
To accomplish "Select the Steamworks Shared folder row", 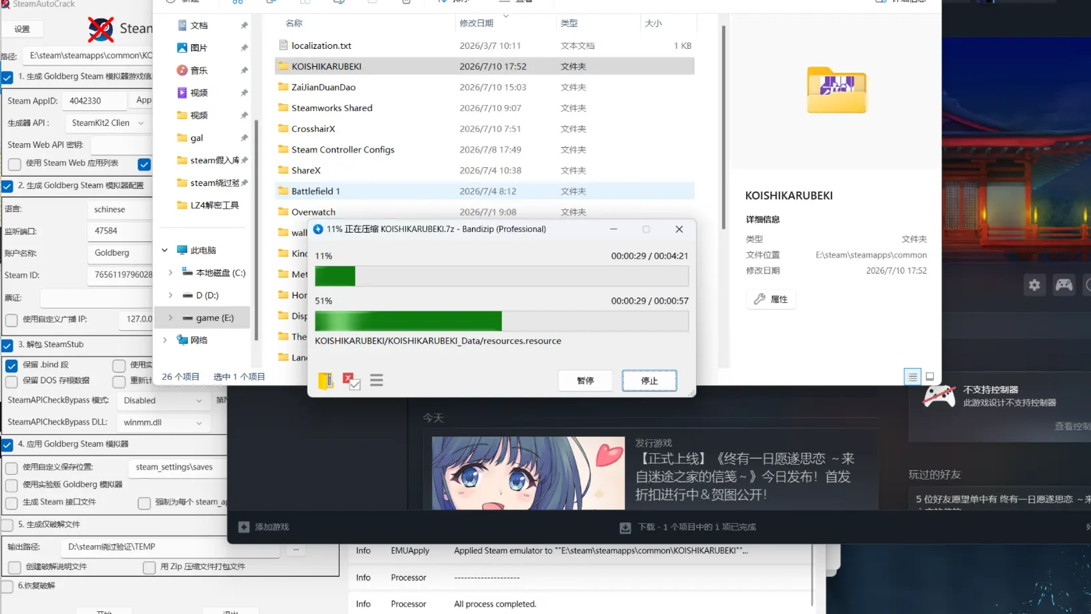I will [x=485, y=108].
